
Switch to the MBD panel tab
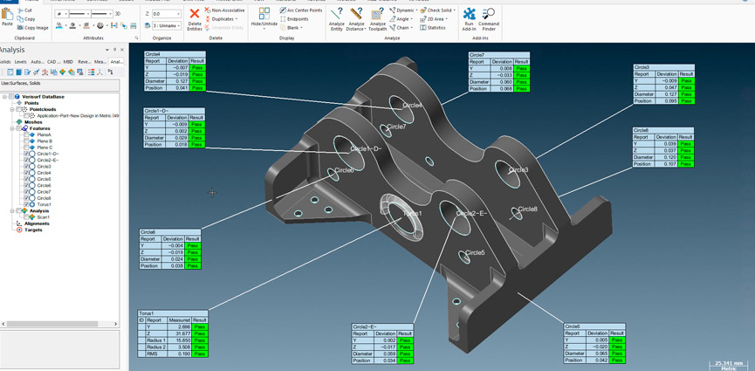(x=68, y=62)
